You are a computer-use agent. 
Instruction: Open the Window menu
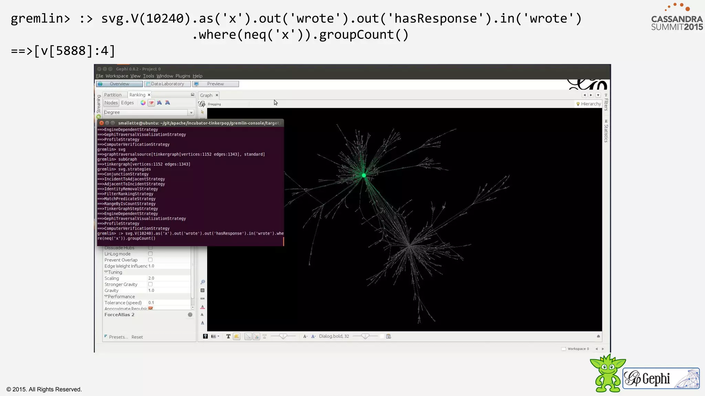click(x=165, y=76)
